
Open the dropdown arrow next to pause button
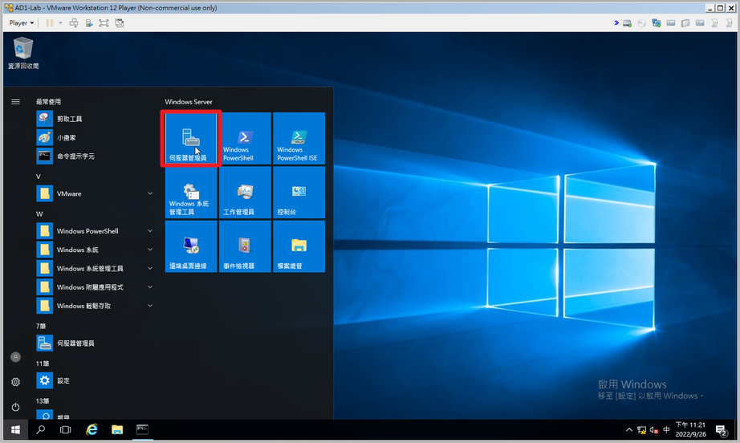pyautogui.click(x=60, y=23)
